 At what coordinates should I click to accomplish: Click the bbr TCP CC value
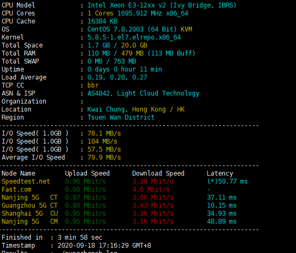pos(93,85)
